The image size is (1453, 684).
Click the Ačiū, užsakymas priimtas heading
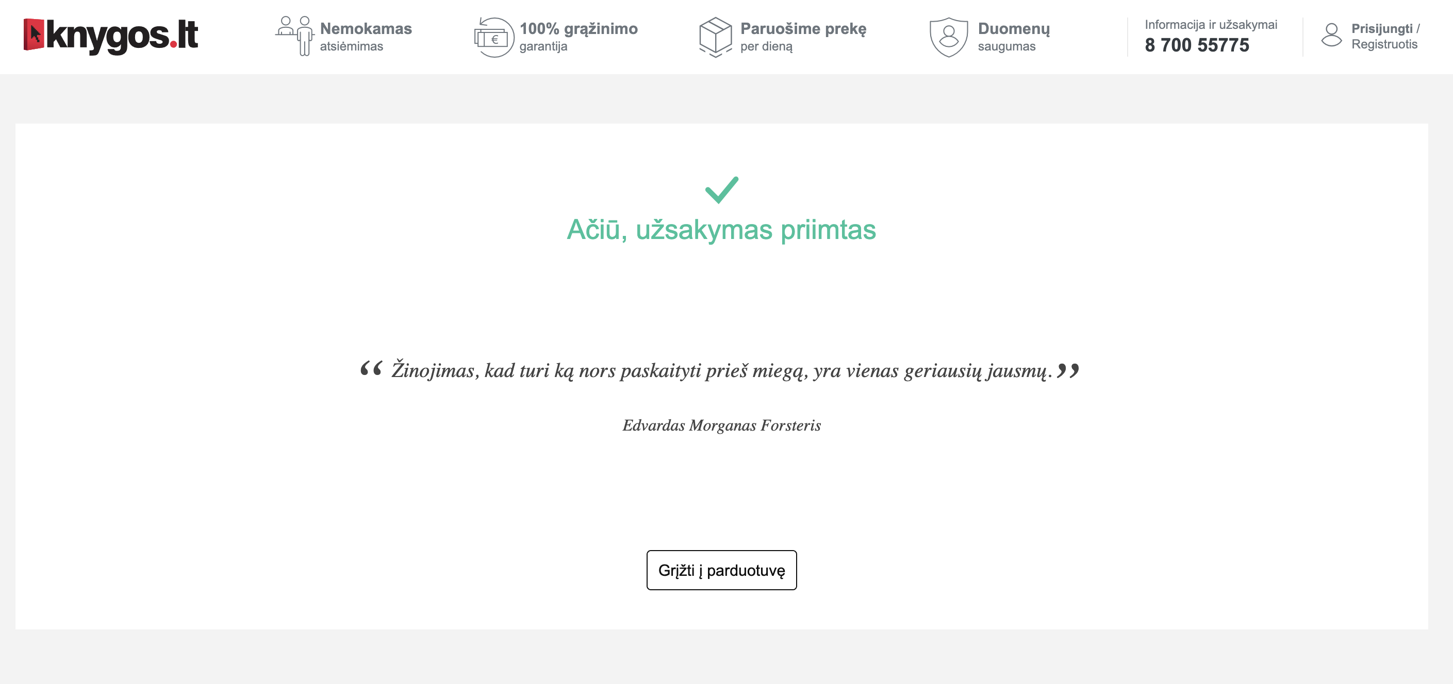click(x=721, y=230)
